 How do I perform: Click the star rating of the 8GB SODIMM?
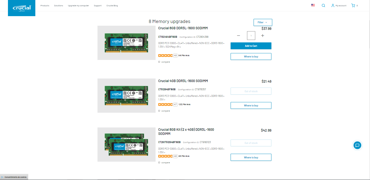[x=165, y=56]
